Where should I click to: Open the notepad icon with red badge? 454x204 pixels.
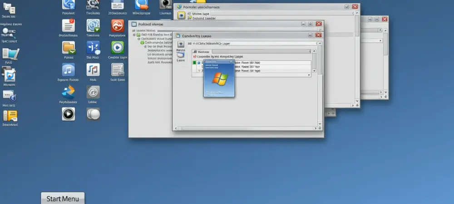pos(69,25)
